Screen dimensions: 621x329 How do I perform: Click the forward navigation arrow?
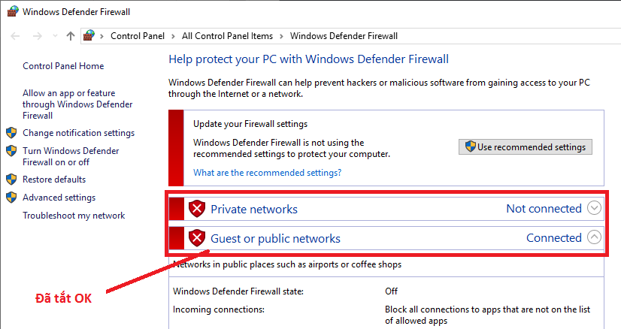(38, 36)
